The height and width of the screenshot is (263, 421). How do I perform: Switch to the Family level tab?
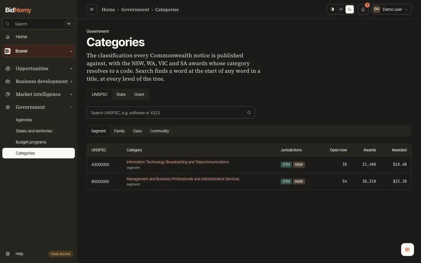[119, 131]
